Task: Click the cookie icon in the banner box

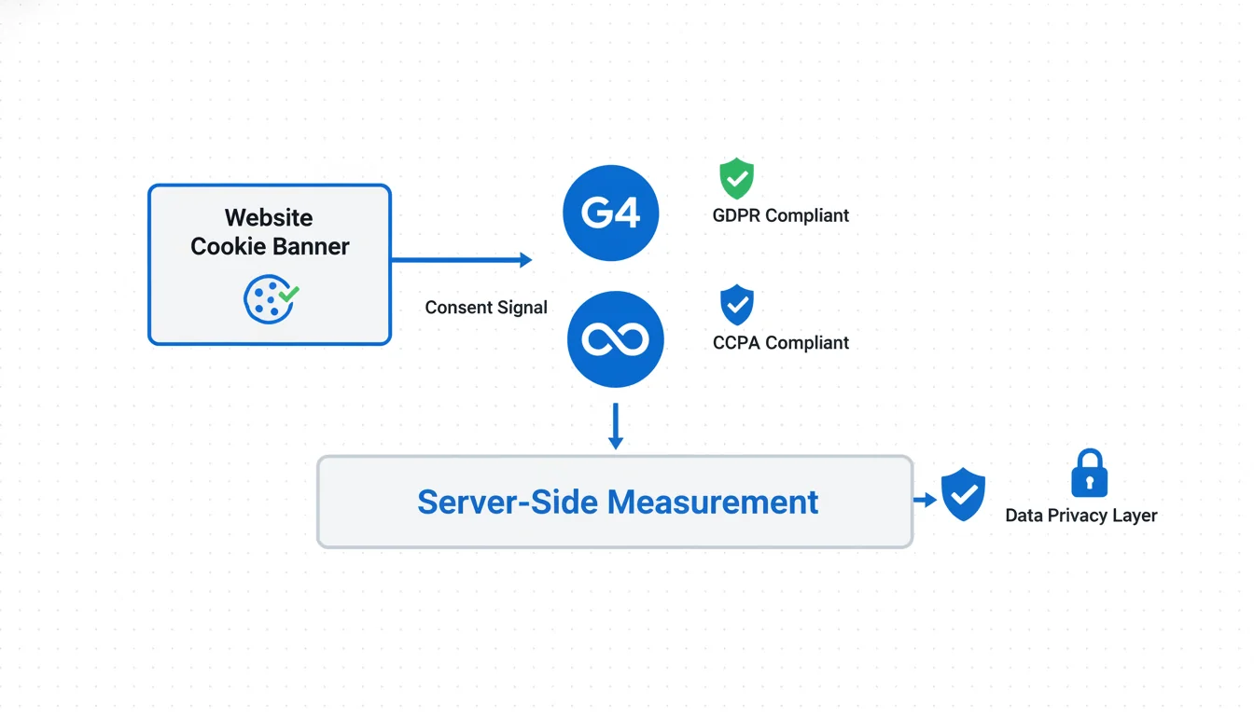Action: tap(268, 299)
